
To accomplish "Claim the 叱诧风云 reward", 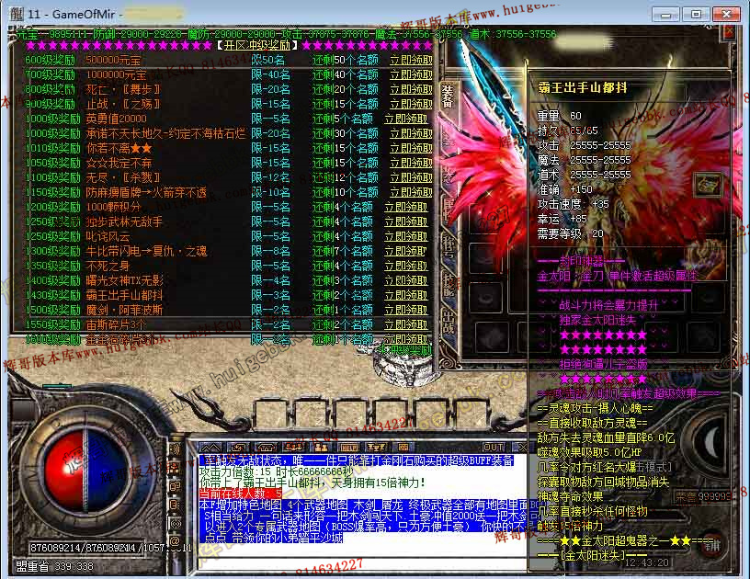I will [x=405, y=237].
